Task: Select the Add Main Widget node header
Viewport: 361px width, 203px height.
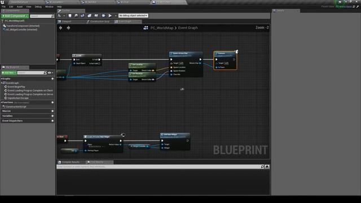Action: [175, 135]
